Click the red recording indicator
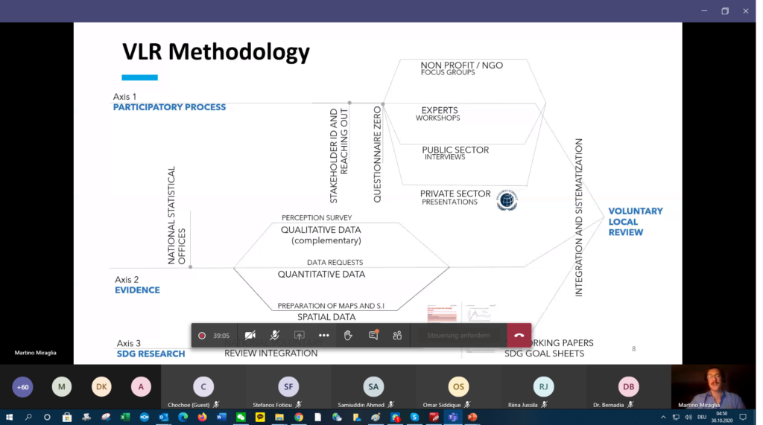 tap(202, 336)
